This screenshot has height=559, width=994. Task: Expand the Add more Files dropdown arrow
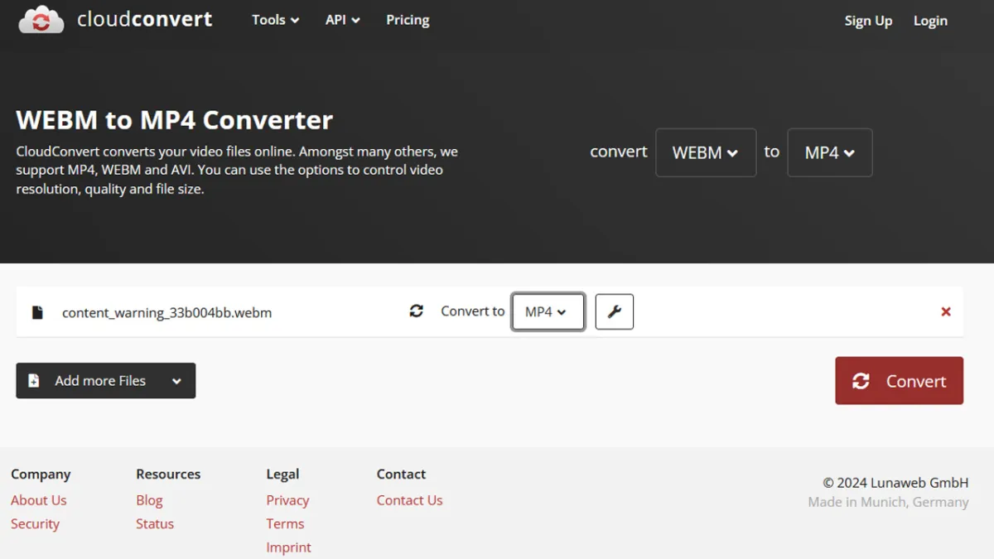tap(176, 381)
